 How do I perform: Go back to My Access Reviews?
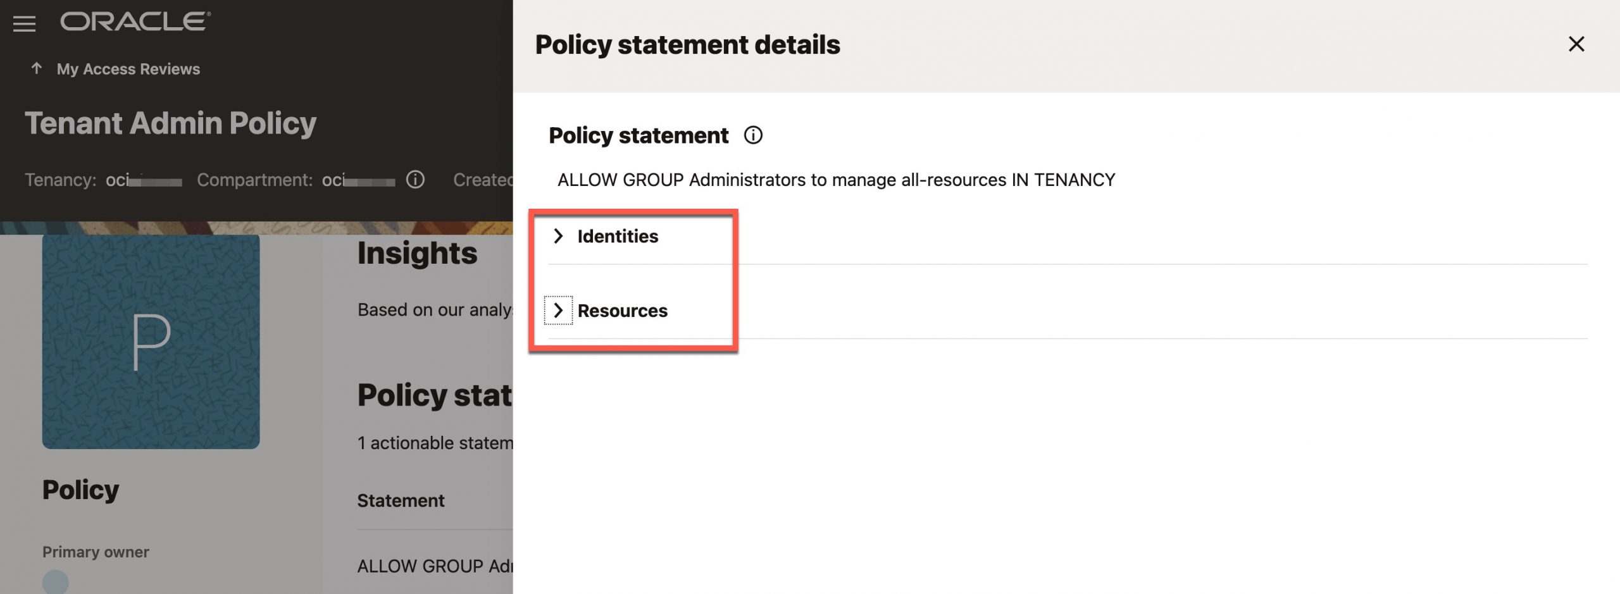click(x=128, y=69)
